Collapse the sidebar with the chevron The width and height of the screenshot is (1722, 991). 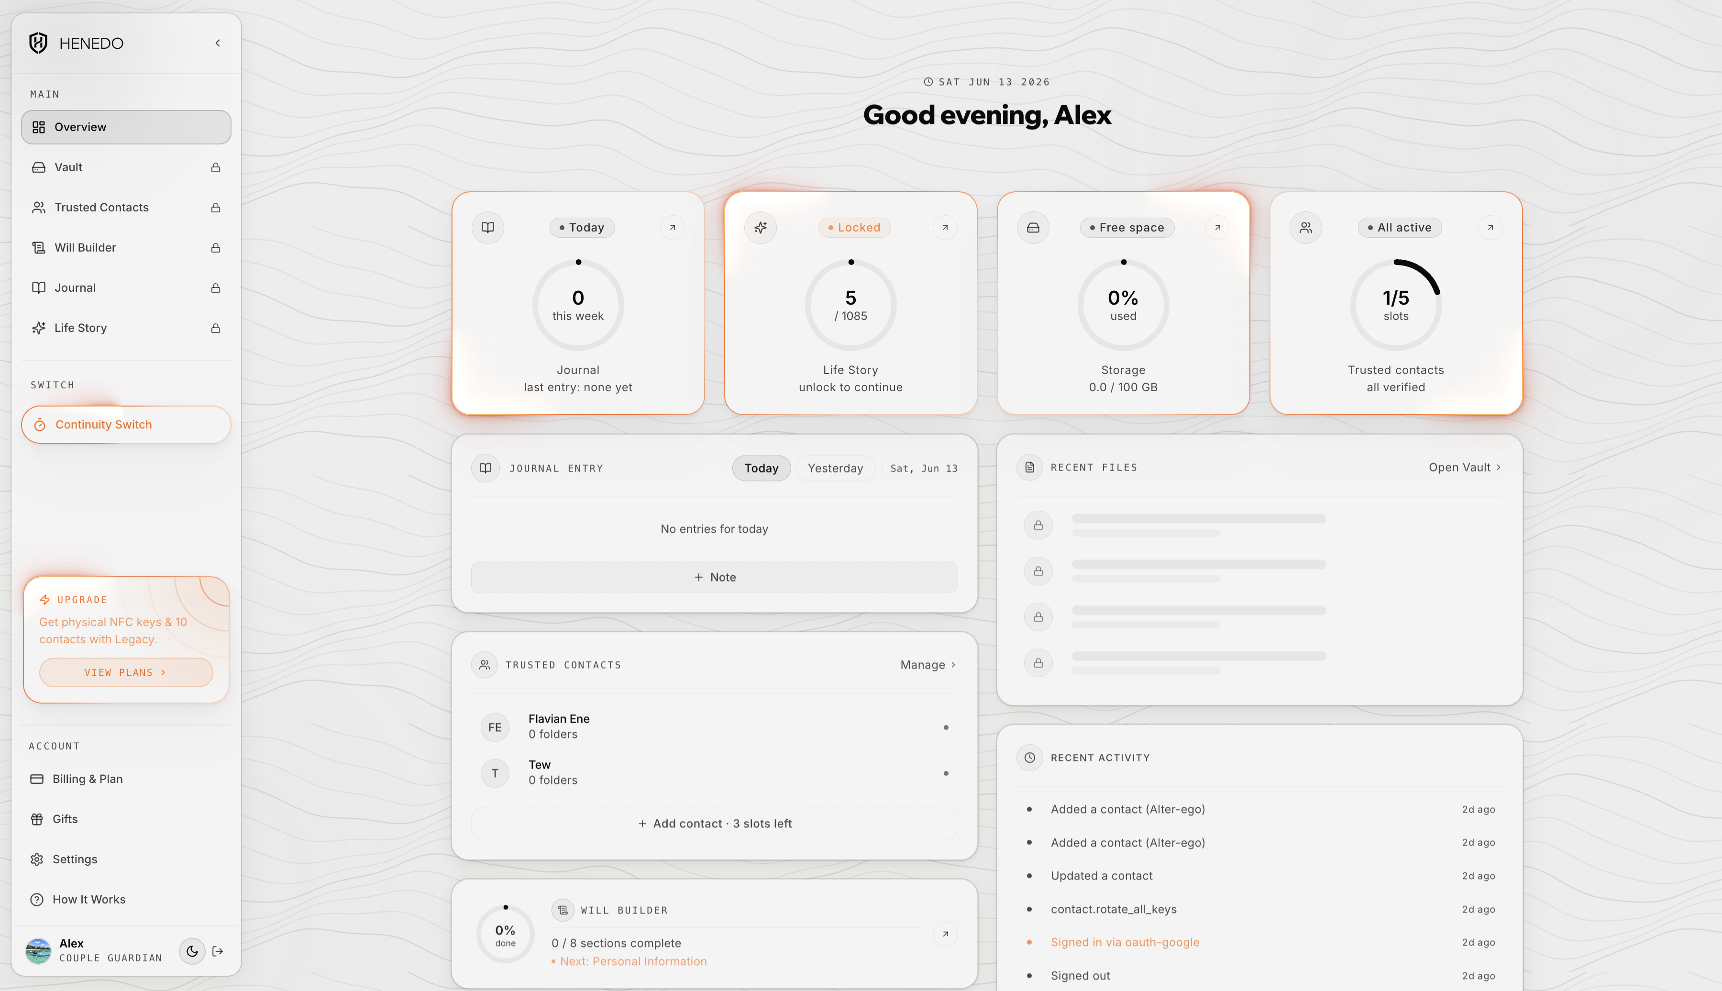point(218,43)
